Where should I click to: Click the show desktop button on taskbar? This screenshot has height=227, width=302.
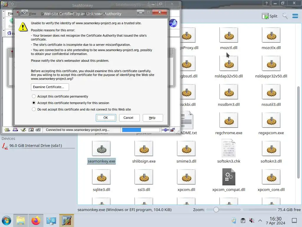click(x=294, y=220)
